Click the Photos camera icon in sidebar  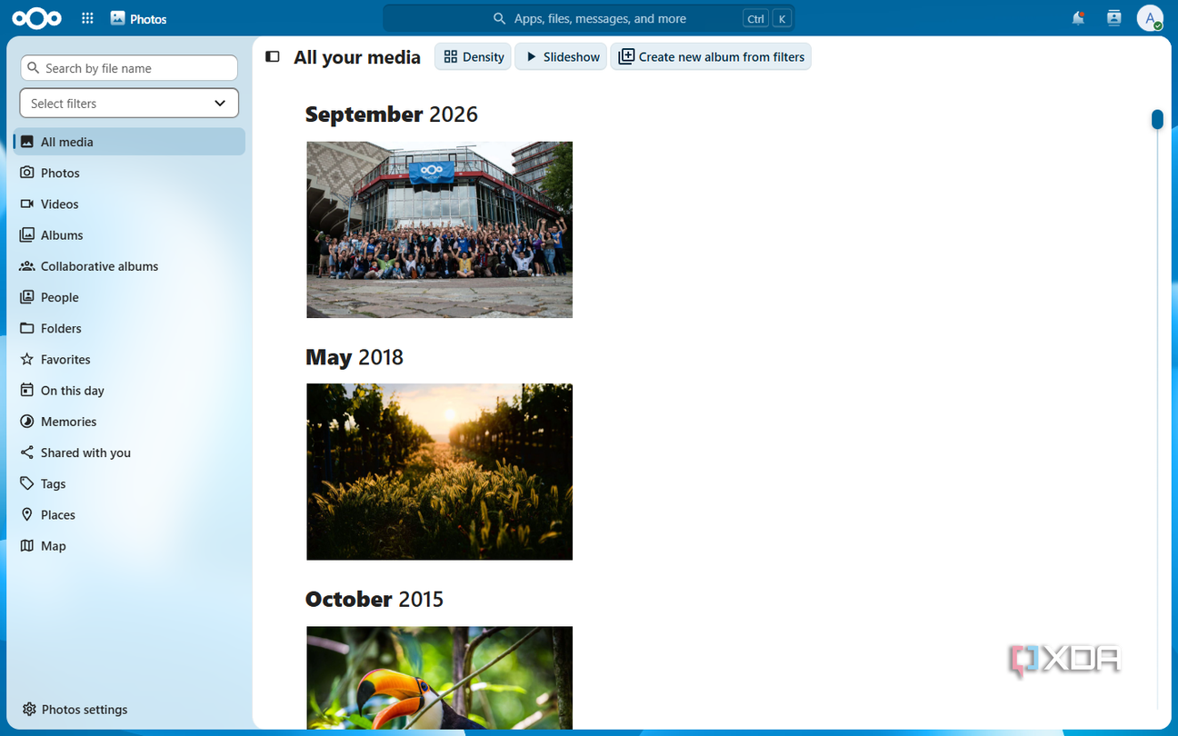tap(27, 173)
